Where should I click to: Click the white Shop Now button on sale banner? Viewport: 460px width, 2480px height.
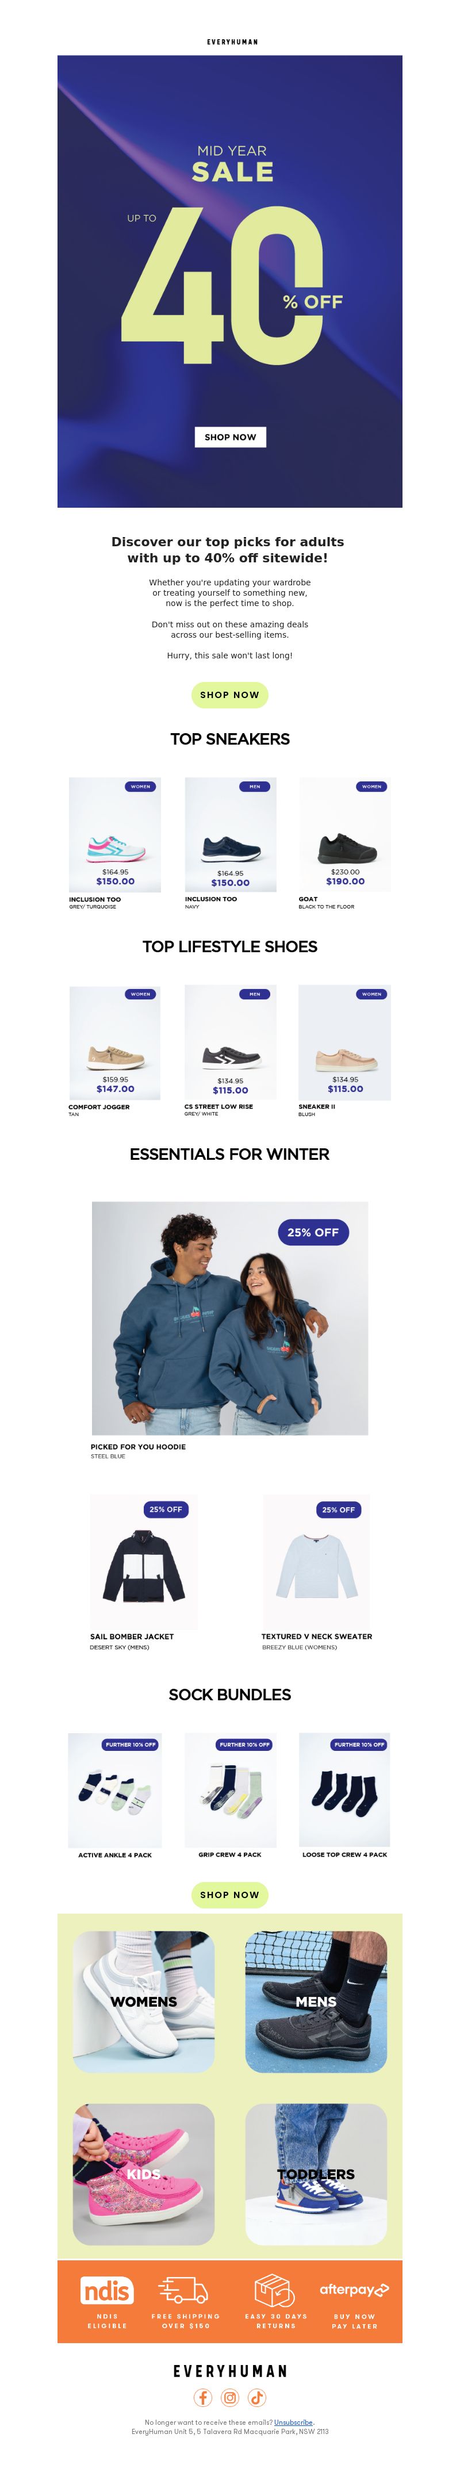230,437
